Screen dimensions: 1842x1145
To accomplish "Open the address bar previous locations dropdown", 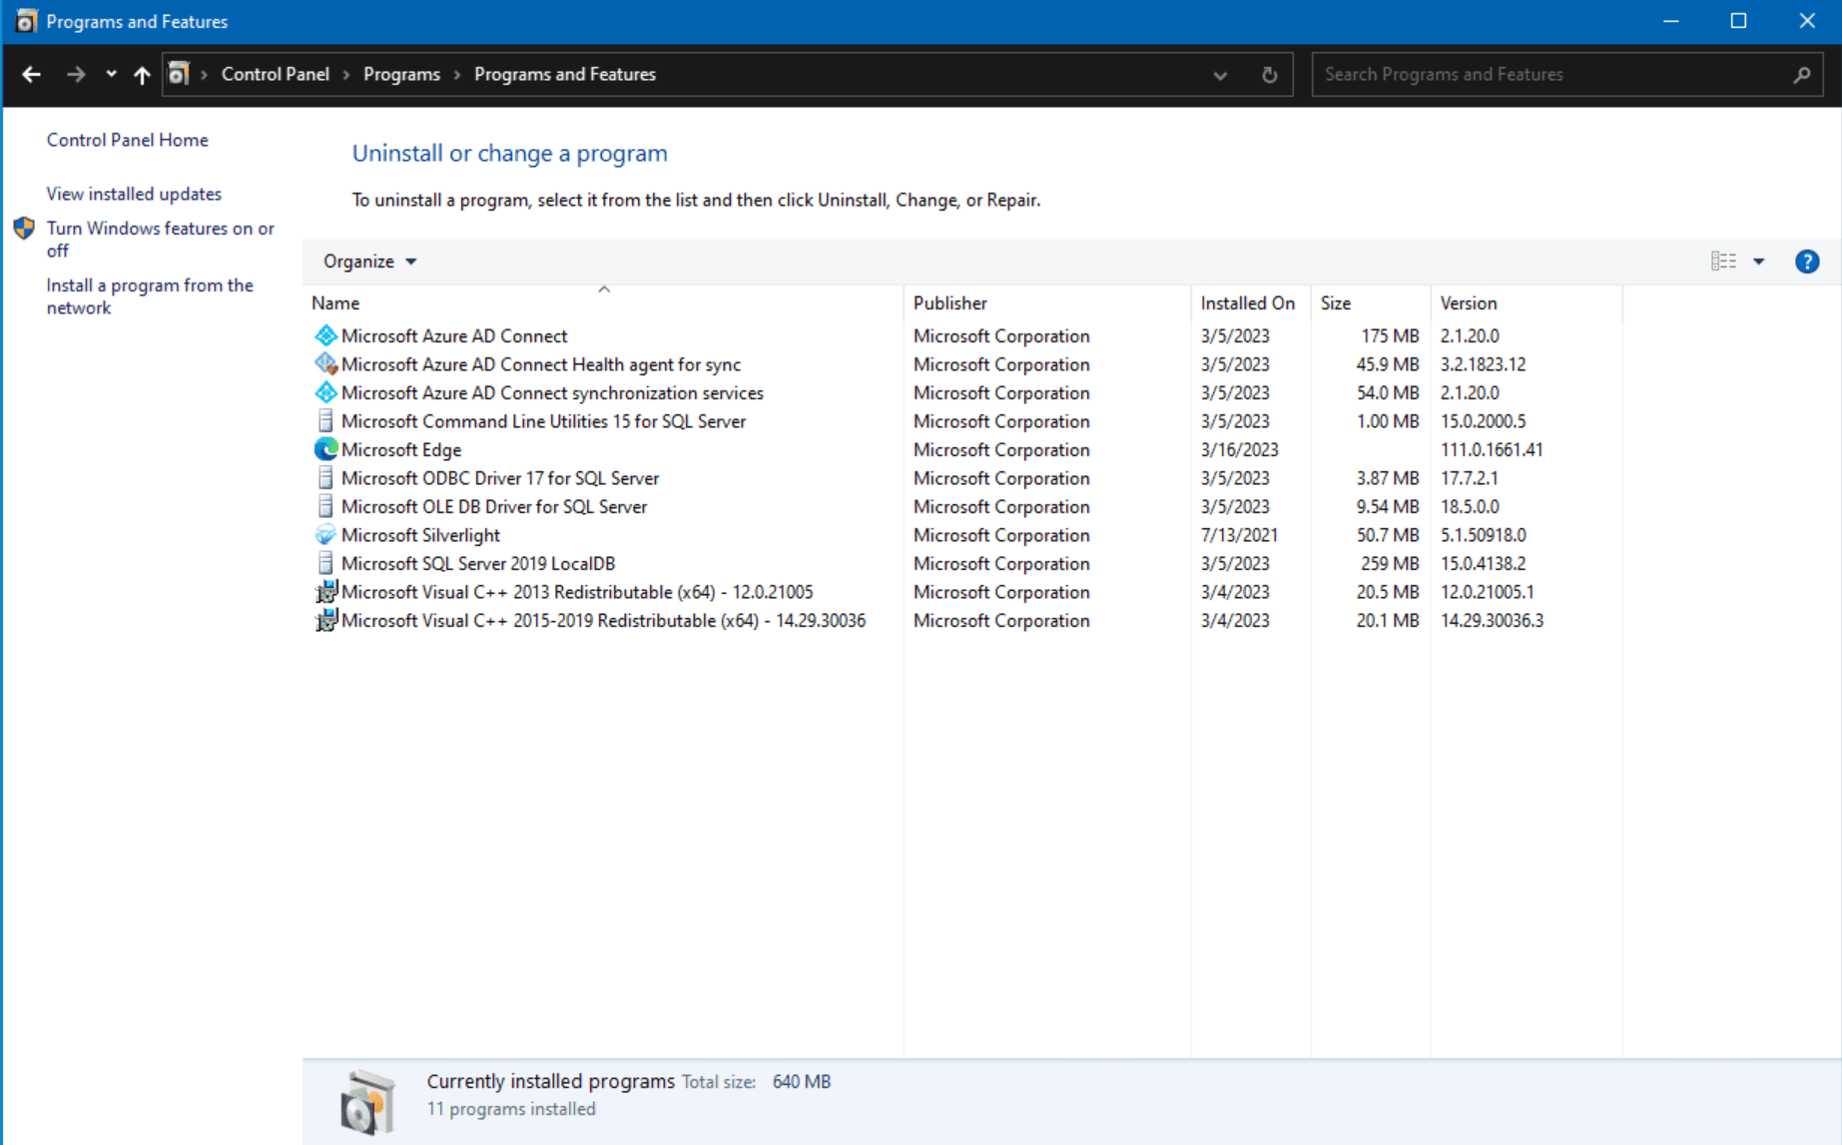I will [1220, 74].
